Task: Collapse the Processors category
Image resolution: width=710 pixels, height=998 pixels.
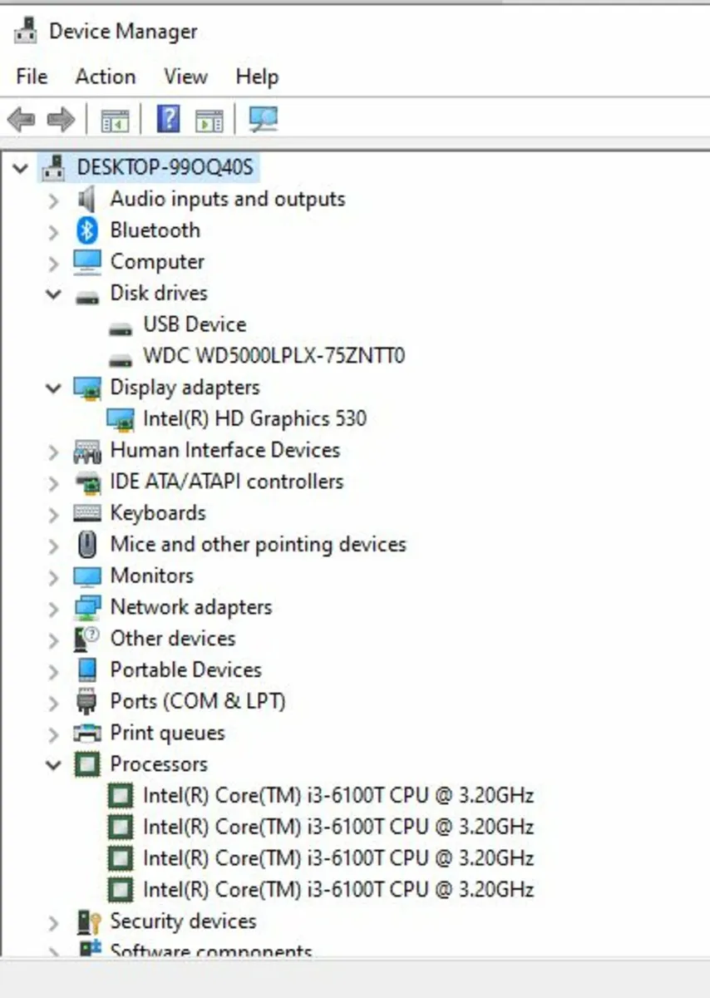Action: [x=54, y=764]
